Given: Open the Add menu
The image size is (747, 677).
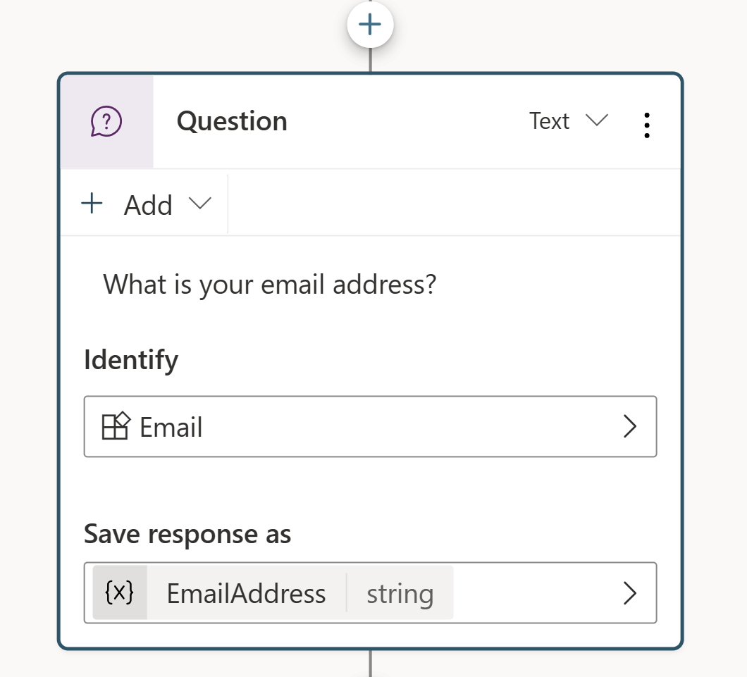Looking at the screenshot, I should coord(145,205).
